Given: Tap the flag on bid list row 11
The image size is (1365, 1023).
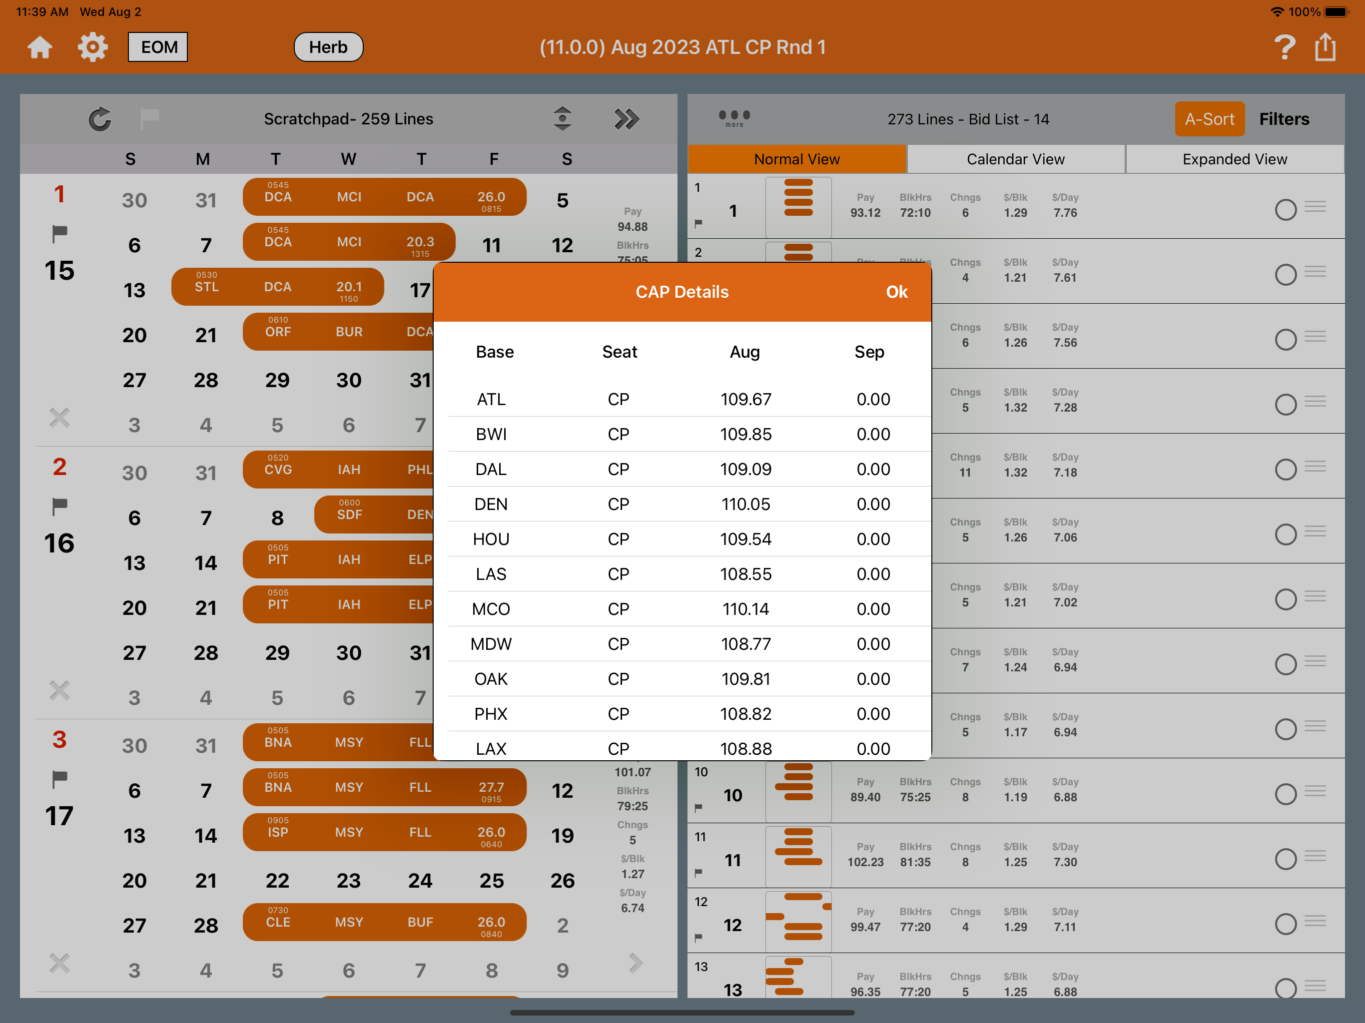Looking at the screenshot, I should tap(698, 873).
